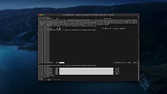Screen dimensions: 167x94
Task: Click the 'pulling b2a6e56f8bf2... 2%' line
Action: click(x=82, y=28)
